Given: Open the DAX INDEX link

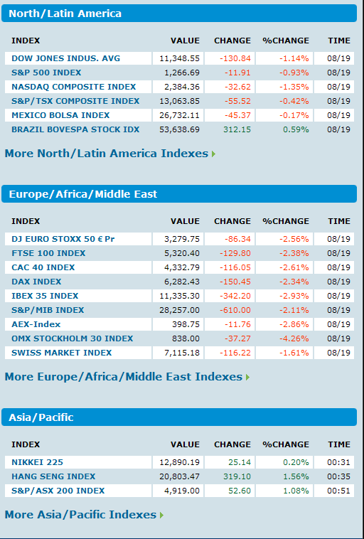Looking at the screenshot, I should (x=36, y=282).
